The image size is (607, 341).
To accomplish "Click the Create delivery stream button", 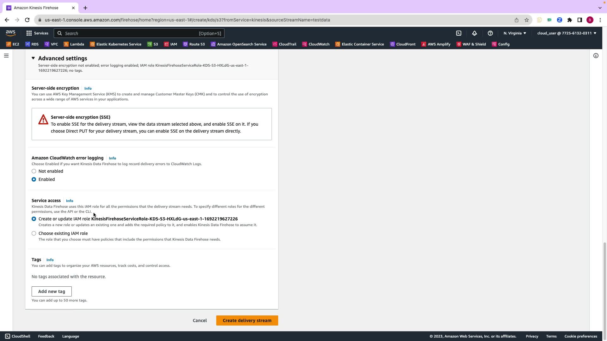I will [247, 320].
